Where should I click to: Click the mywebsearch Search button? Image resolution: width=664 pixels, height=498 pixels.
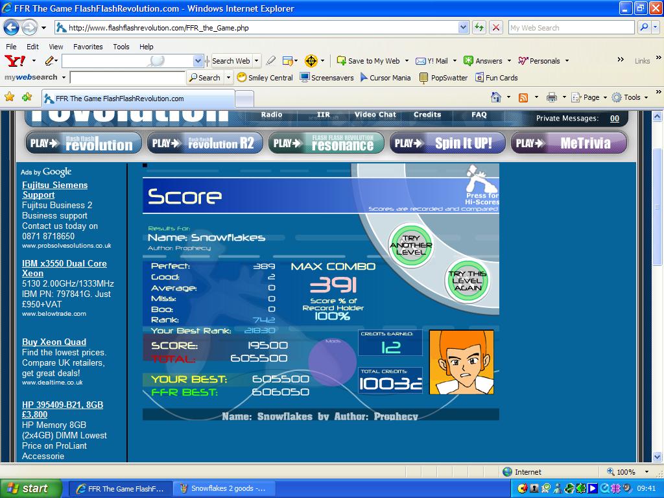point(205,78)
